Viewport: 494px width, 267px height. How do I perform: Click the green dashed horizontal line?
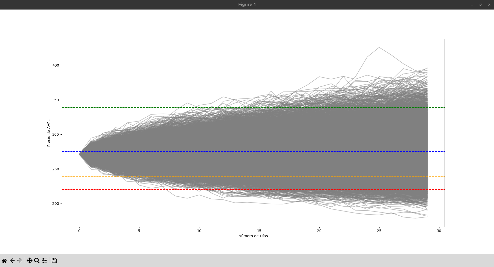coord(436,107)
